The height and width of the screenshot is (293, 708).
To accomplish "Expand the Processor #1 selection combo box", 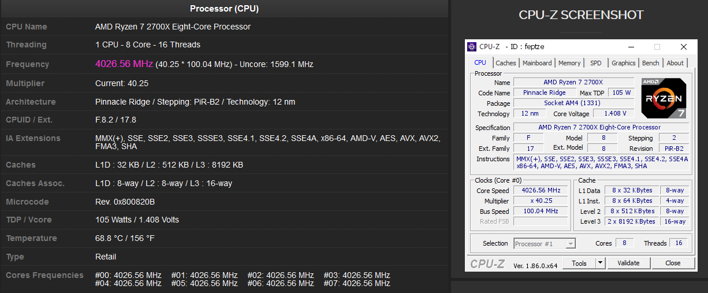I will [545, 243].
